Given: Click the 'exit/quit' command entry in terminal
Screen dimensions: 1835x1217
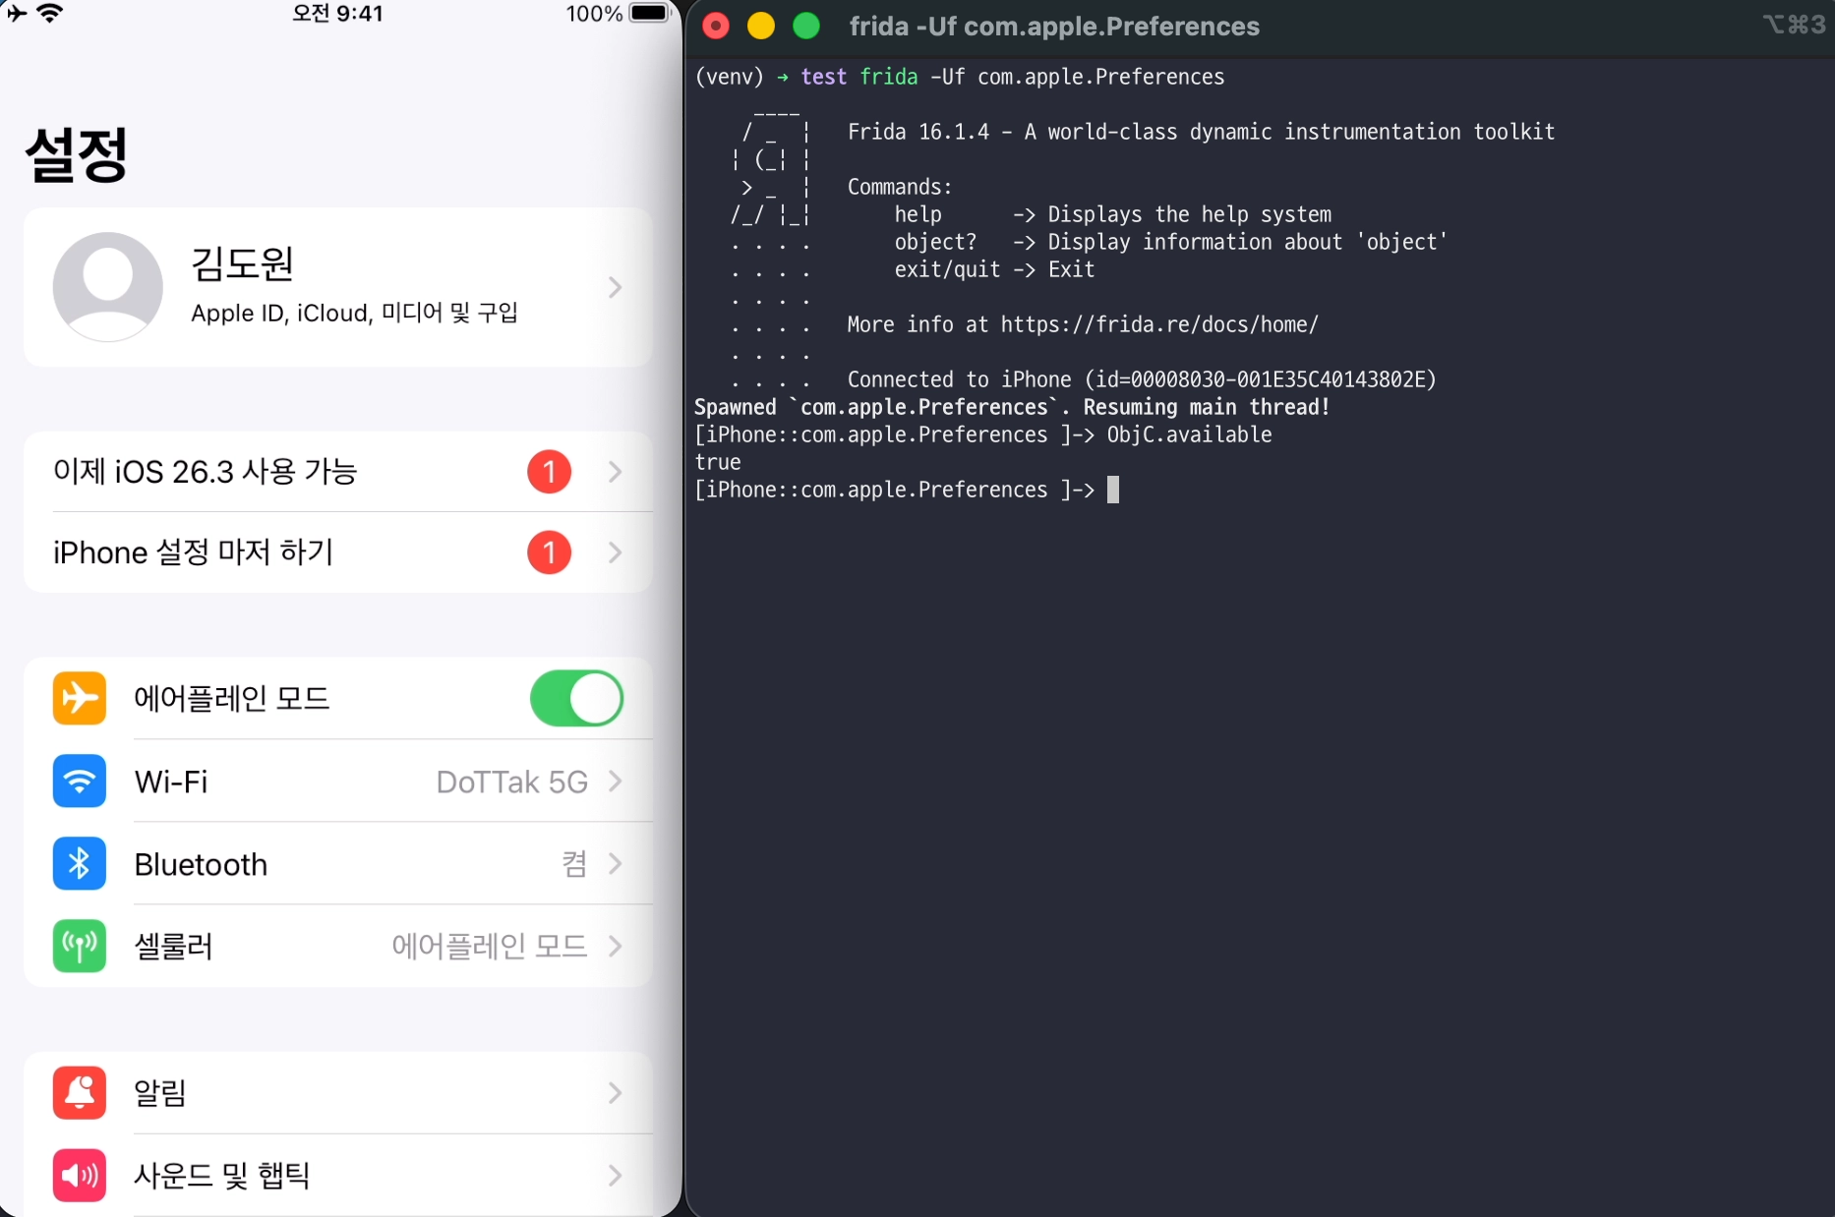Looking at the screenshot, I should point(947,269).
